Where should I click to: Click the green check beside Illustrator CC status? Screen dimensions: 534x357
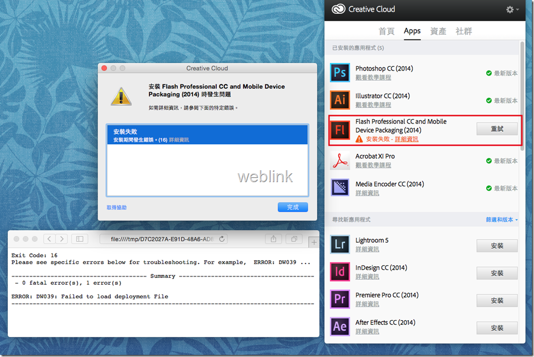[x=489, y=100]
